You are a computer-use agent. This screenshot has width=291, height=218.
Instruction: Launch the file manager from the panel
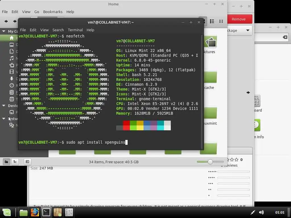click(23, 212)
